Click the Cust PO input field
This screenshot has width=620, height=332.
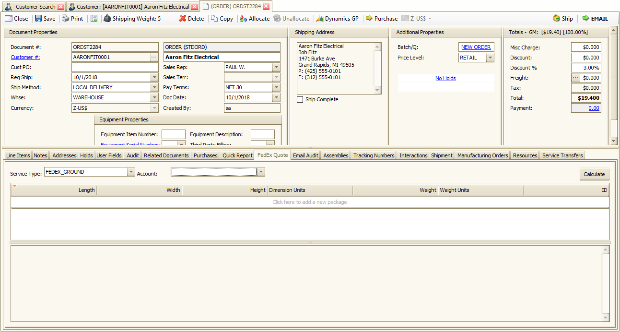[115, 68]
